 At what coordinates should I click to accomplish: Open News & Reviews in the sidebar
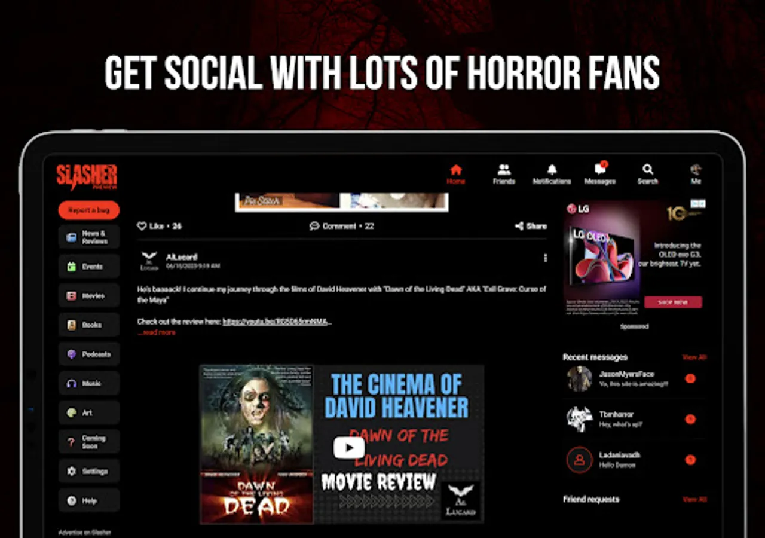tap(89, 237)
